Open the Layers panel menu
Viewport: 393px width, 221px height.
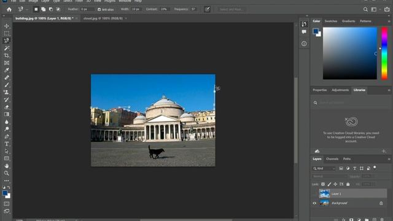tap(389, 159)
